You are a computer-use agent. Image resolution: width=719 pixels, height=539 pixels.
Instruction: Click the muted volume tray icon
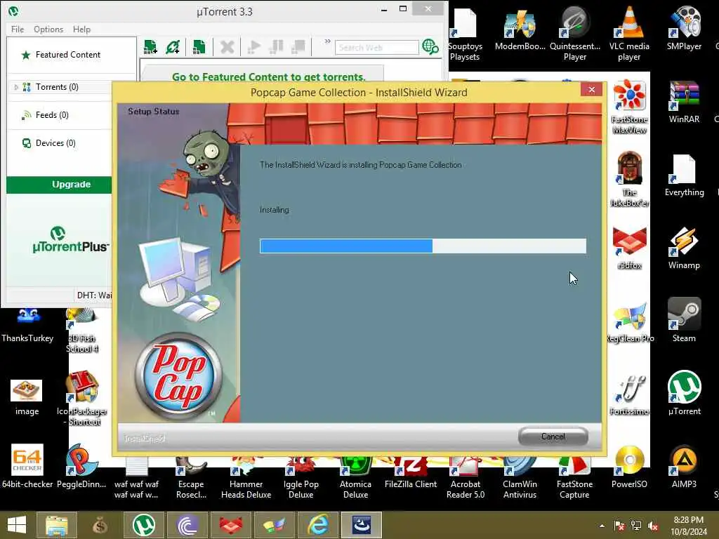[x=653, y=526]
